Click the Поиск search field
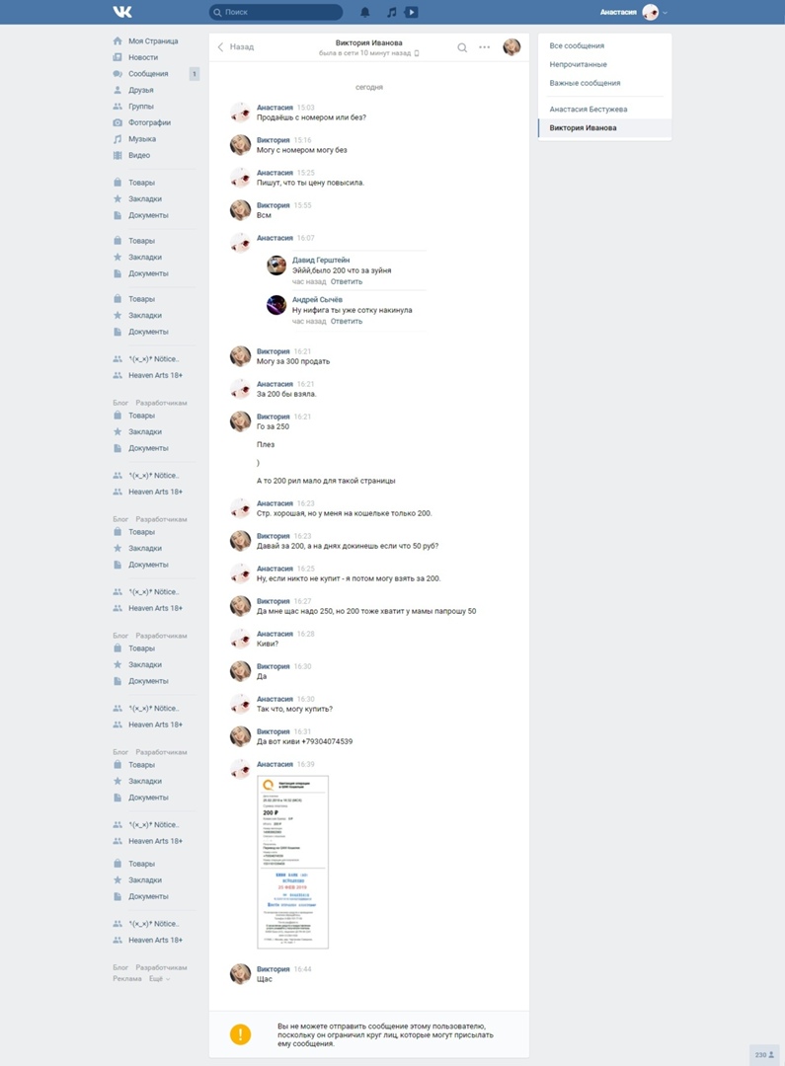 [x=275, y=12]
